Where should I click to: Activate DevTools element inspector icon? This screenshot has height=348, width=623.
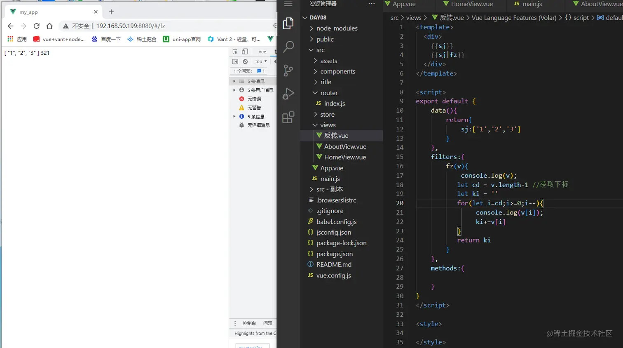[x=235, y=52]
